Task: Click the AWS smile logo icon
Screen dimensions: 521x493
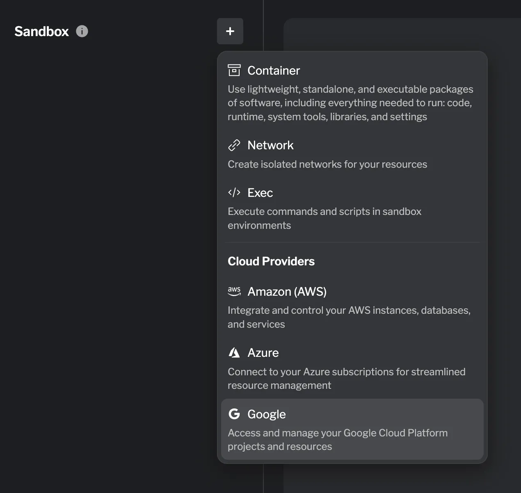Action: pos(234,291)
